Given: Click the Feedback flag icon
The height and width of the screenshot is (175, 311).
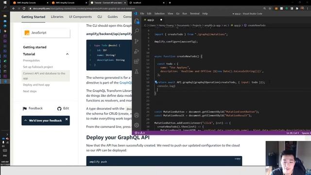Looking at the screenshot, I should pyautogui.click(x=25, y=108).
